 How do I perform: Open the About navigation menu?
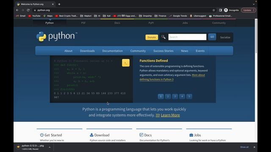click(69, 51)
